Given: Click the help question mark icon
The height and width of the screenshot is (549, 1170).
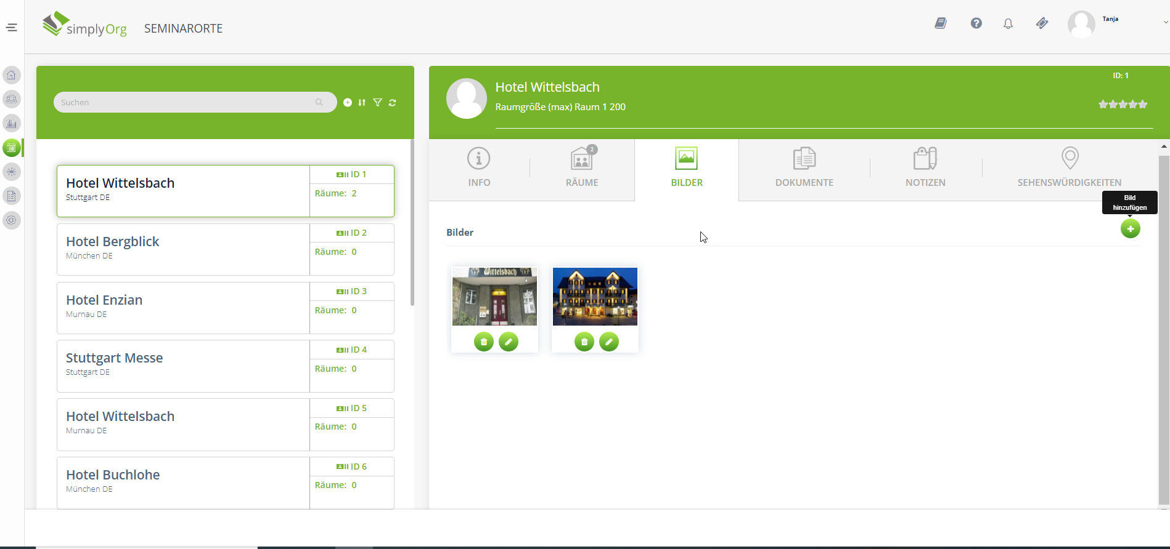Looking at the screenshot, I should pyautogui.click(x=976, y=23).
